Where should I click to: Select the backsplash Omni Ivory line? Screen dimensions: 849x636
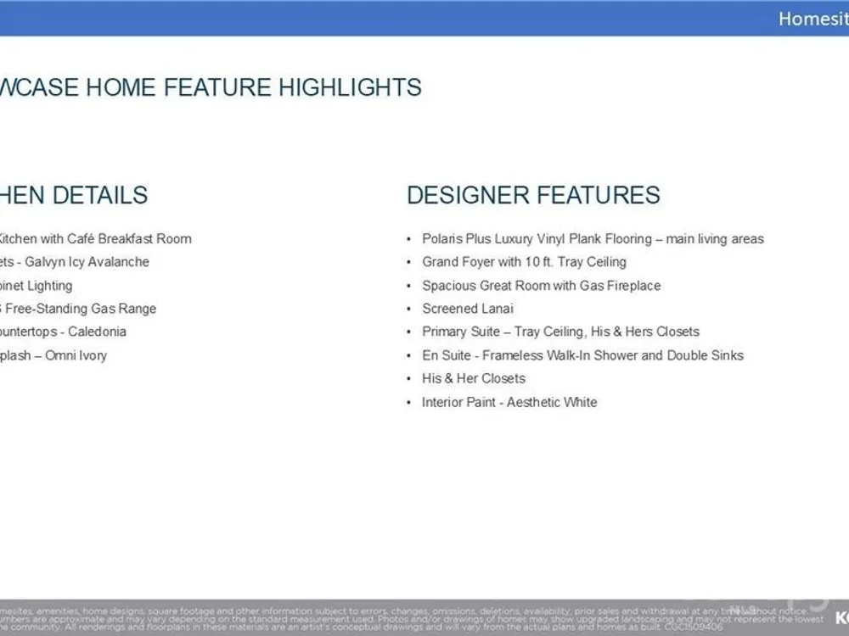pyautogui.click(x=53, y=355)
